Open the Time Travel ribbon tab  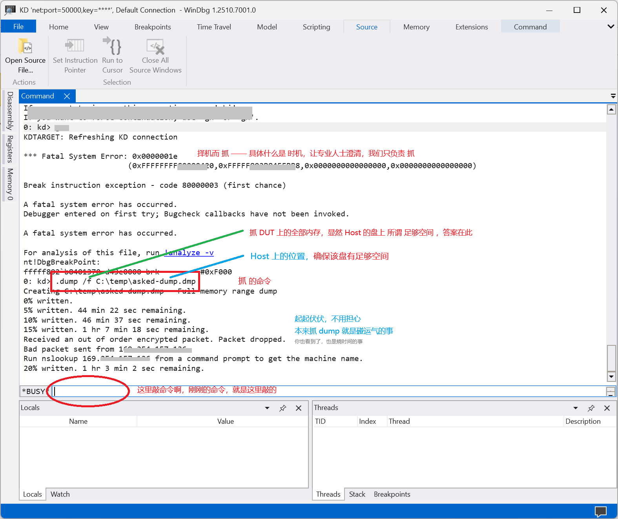pos(214,27)
